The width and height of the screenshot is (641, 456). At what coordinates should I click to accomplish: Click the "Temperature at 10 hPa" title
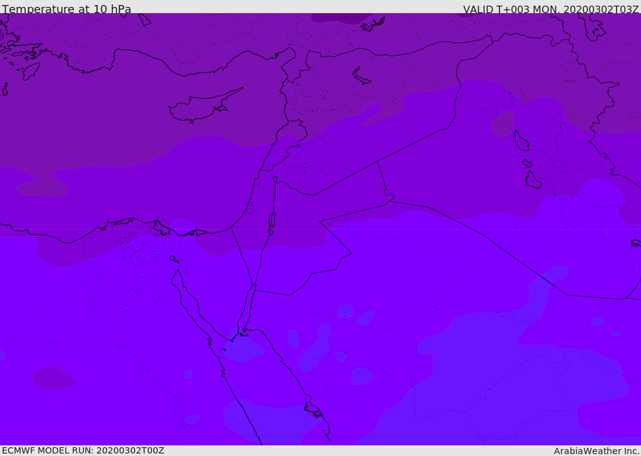point(66,9)
